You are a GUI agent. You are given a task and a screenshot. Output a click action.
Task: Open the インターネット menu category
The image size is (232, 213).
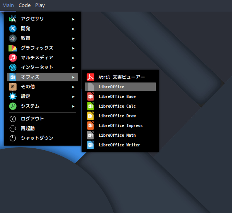click(x=43, y=67)
